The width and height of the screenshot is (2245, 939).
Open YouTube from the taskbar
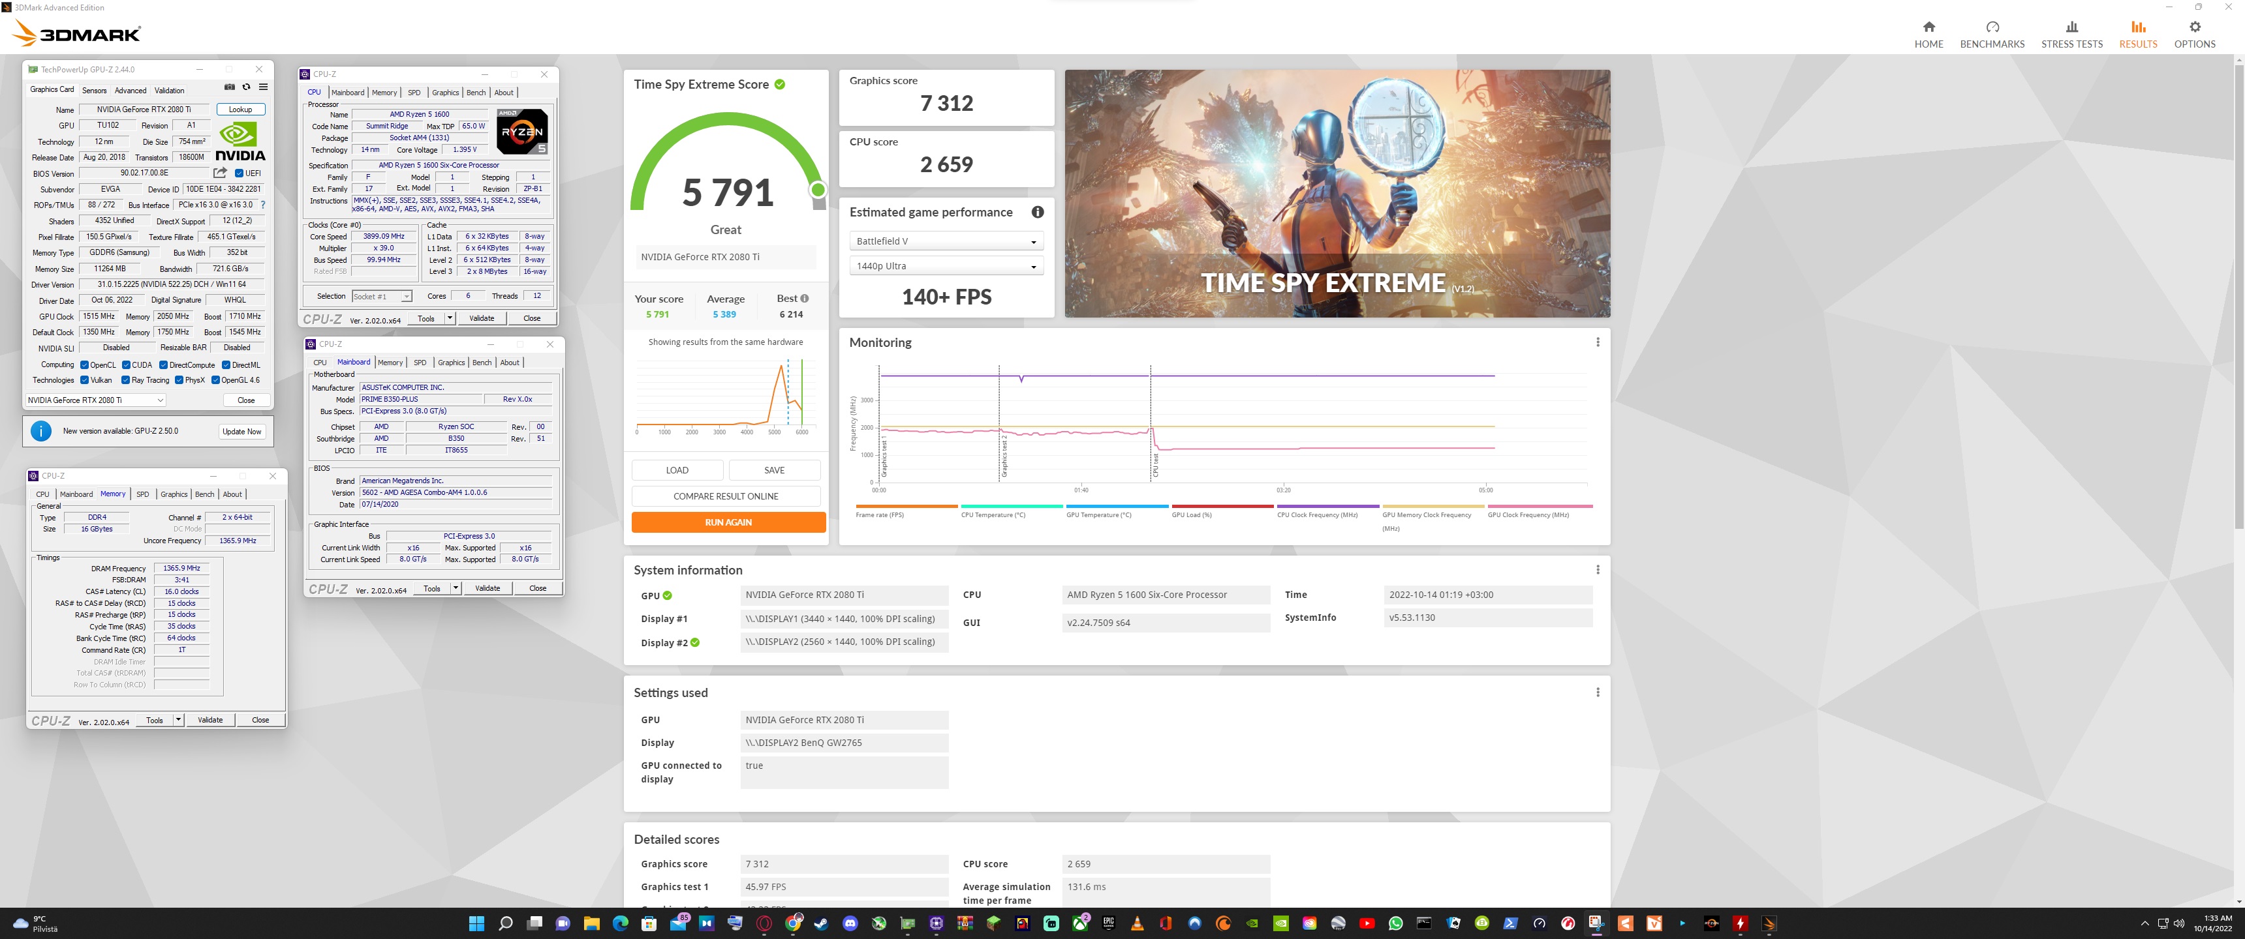click(1367, 923)
